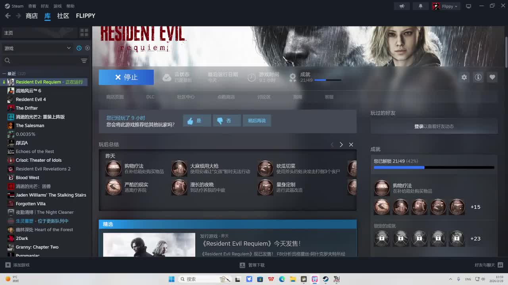508x285 pixels.
Task: Show +15 more unlocked achievements
Action: [x=475, y=207]
